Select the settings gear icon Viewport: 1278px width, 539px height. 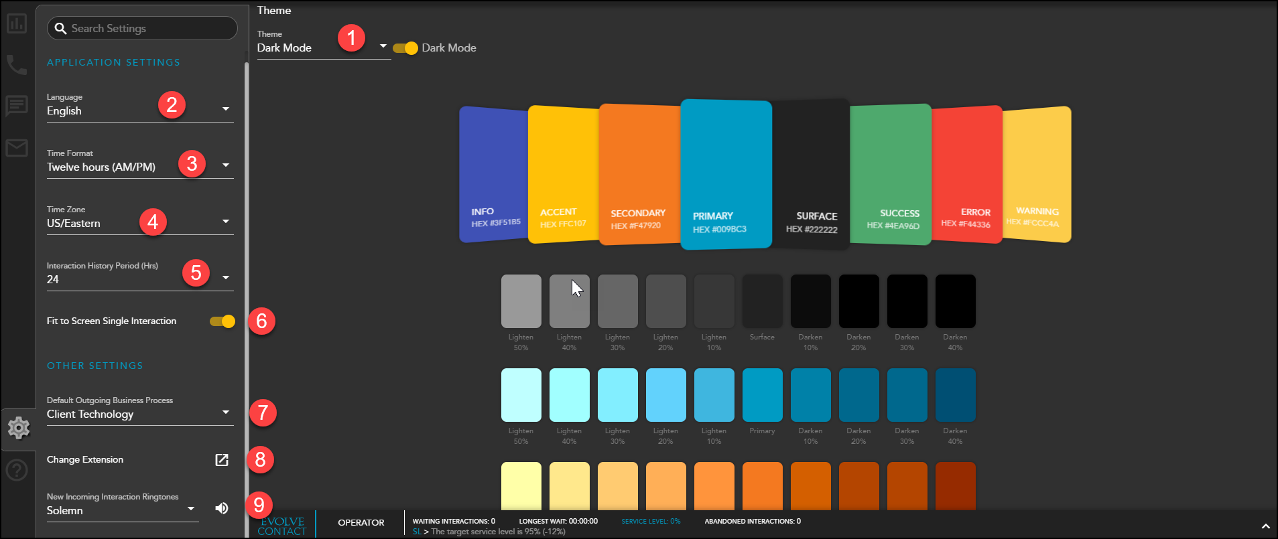coord(19,428)
